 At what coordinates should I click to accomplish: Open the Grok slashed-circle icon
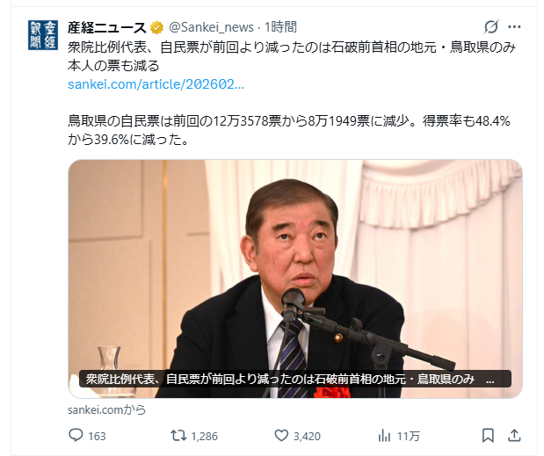tap(491, 26)
